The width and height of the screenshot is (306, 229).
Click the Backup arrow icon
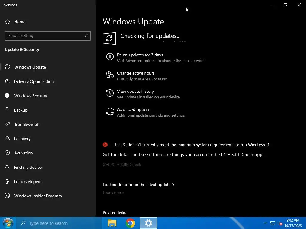tap(7, 110)
